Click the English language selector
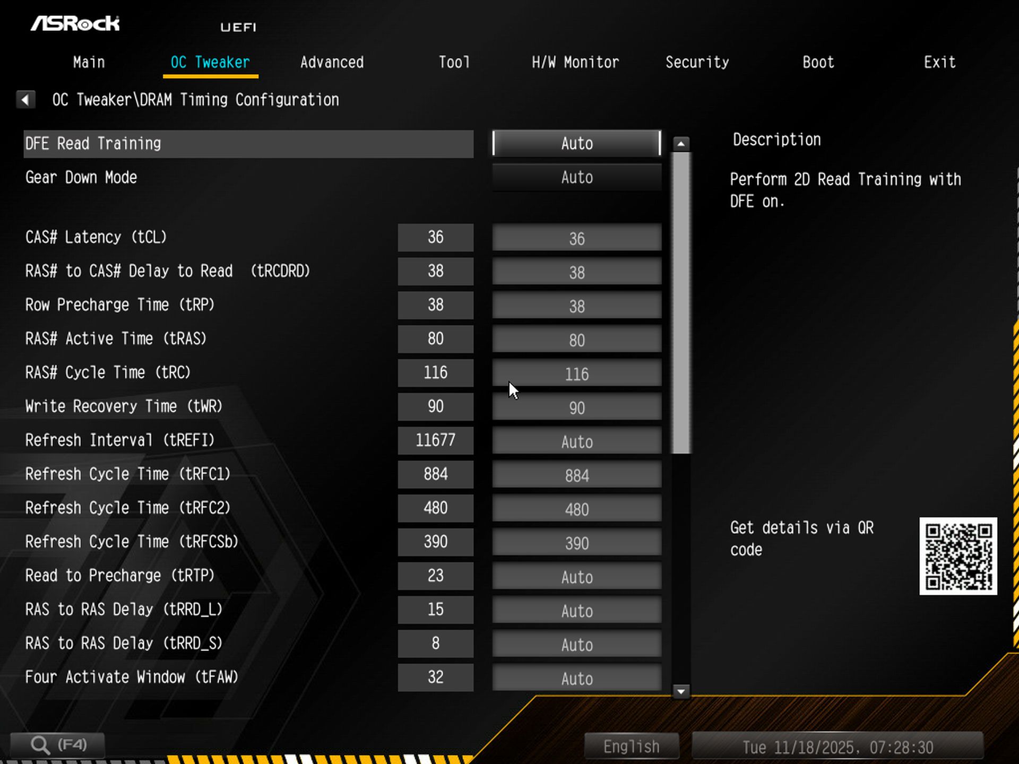The width and height of the screenshot is (1019, 764). (631, 745)
